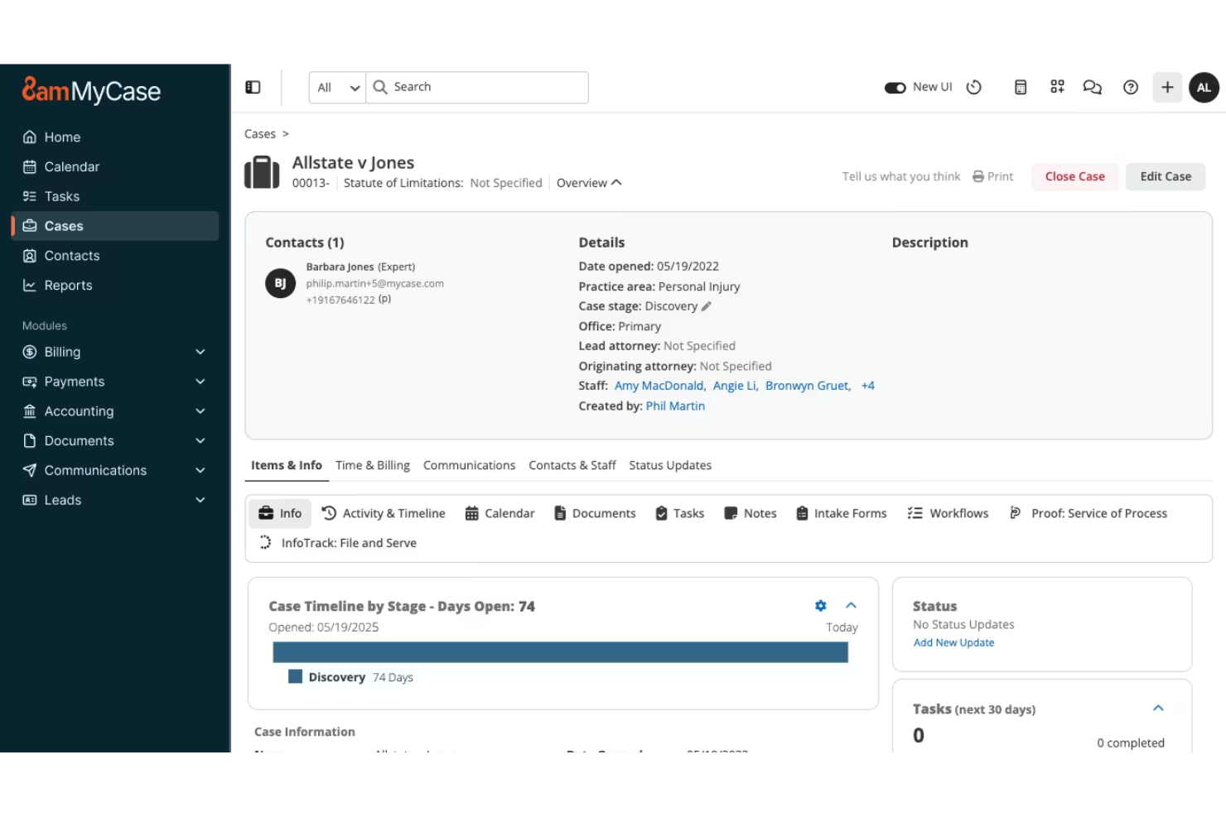Open Contacts in sidebar
1226x817 pixels.
tap(115, 256)
